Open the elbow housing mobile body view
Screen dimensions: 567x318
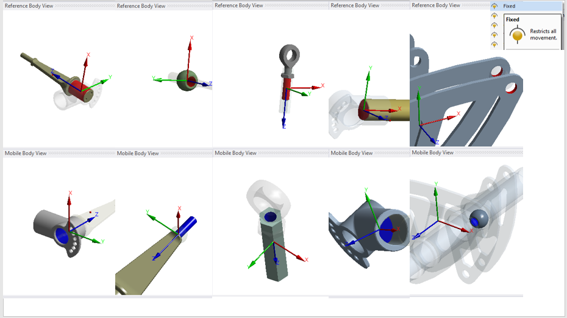[369, 226]
